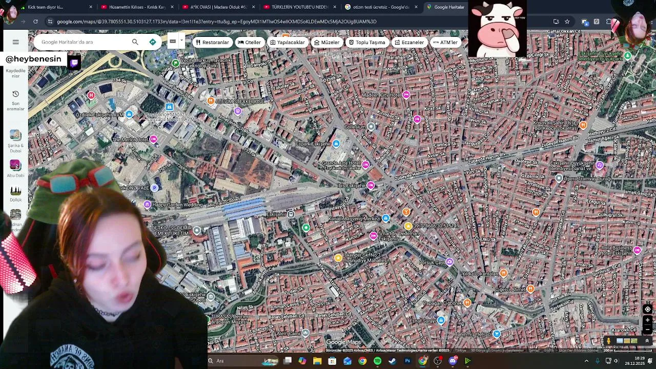Select the Restoranlar category chip
The height and width of the screenshot is (369, 656).
tap(212, 43)
